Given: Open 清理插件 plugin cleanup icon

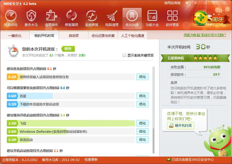Looking at the screenshot, I should click(51, 18).
